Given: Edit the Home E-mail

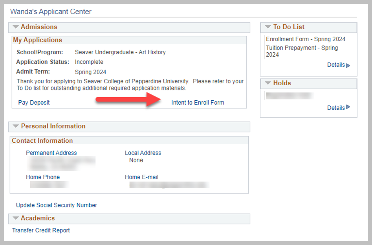Looking at the screenshot, I should [x=141, y=177].
